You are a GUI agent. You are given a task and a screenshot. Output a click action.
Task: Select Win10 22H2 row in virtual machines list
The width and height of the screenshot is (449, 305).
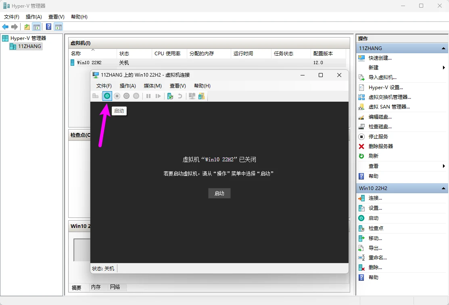(x=208, y=63)
